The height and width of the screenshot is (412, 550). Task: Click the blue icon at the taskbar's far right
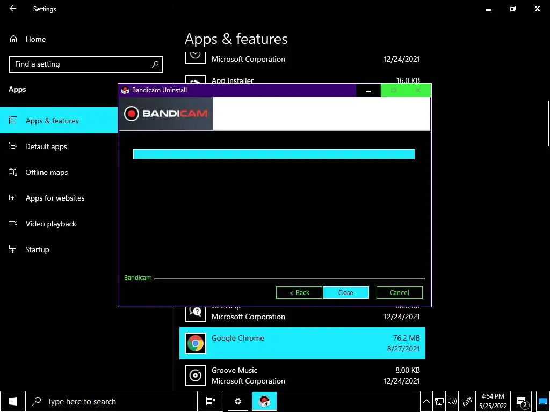tap(542, 401)
